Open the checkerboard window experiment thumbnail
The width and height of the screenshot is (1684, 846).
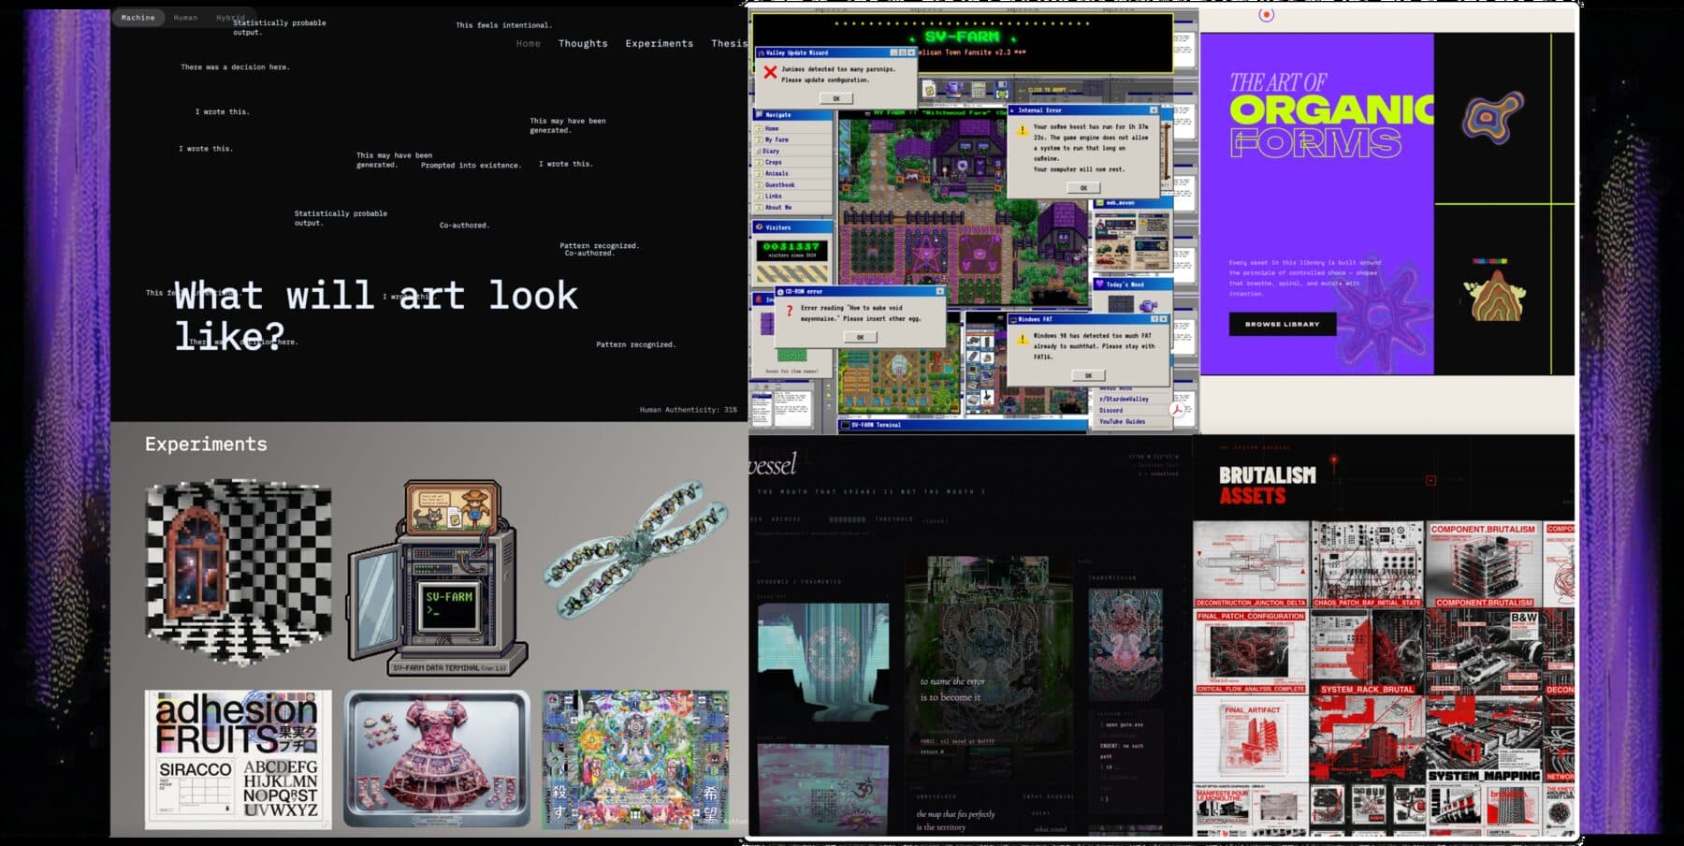[x=239, y=573]
